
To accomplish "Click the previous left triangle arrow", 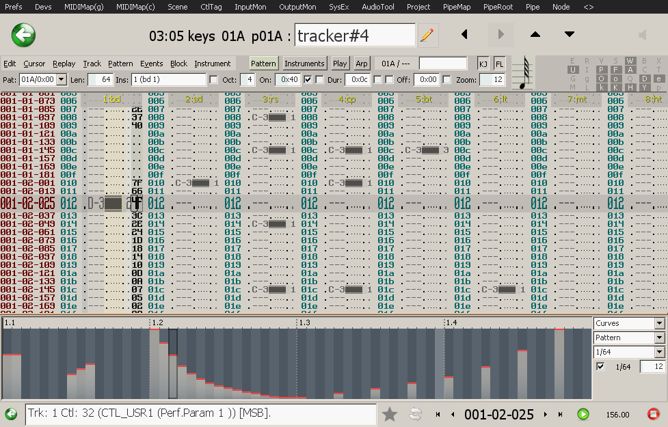I will (x=465, y=35).
